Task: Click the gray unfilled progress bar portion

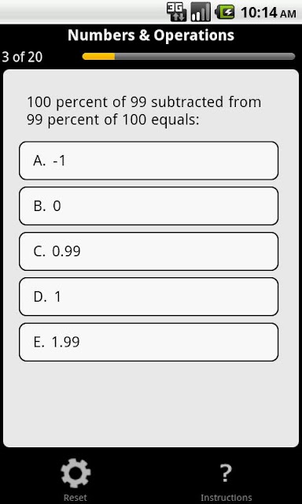Action: (x=205, y=57)
